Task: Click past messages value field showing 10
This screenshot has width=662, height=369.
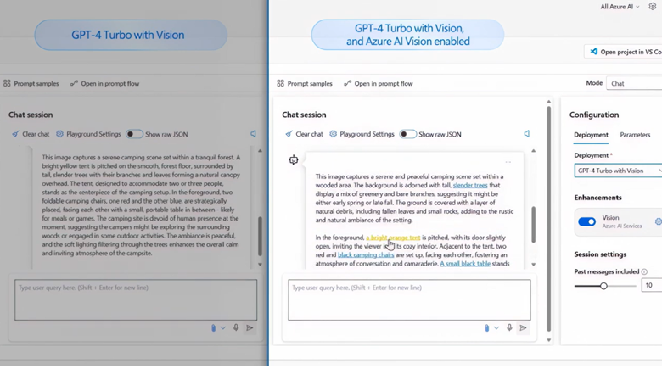Action: click(x=652, y=285)
